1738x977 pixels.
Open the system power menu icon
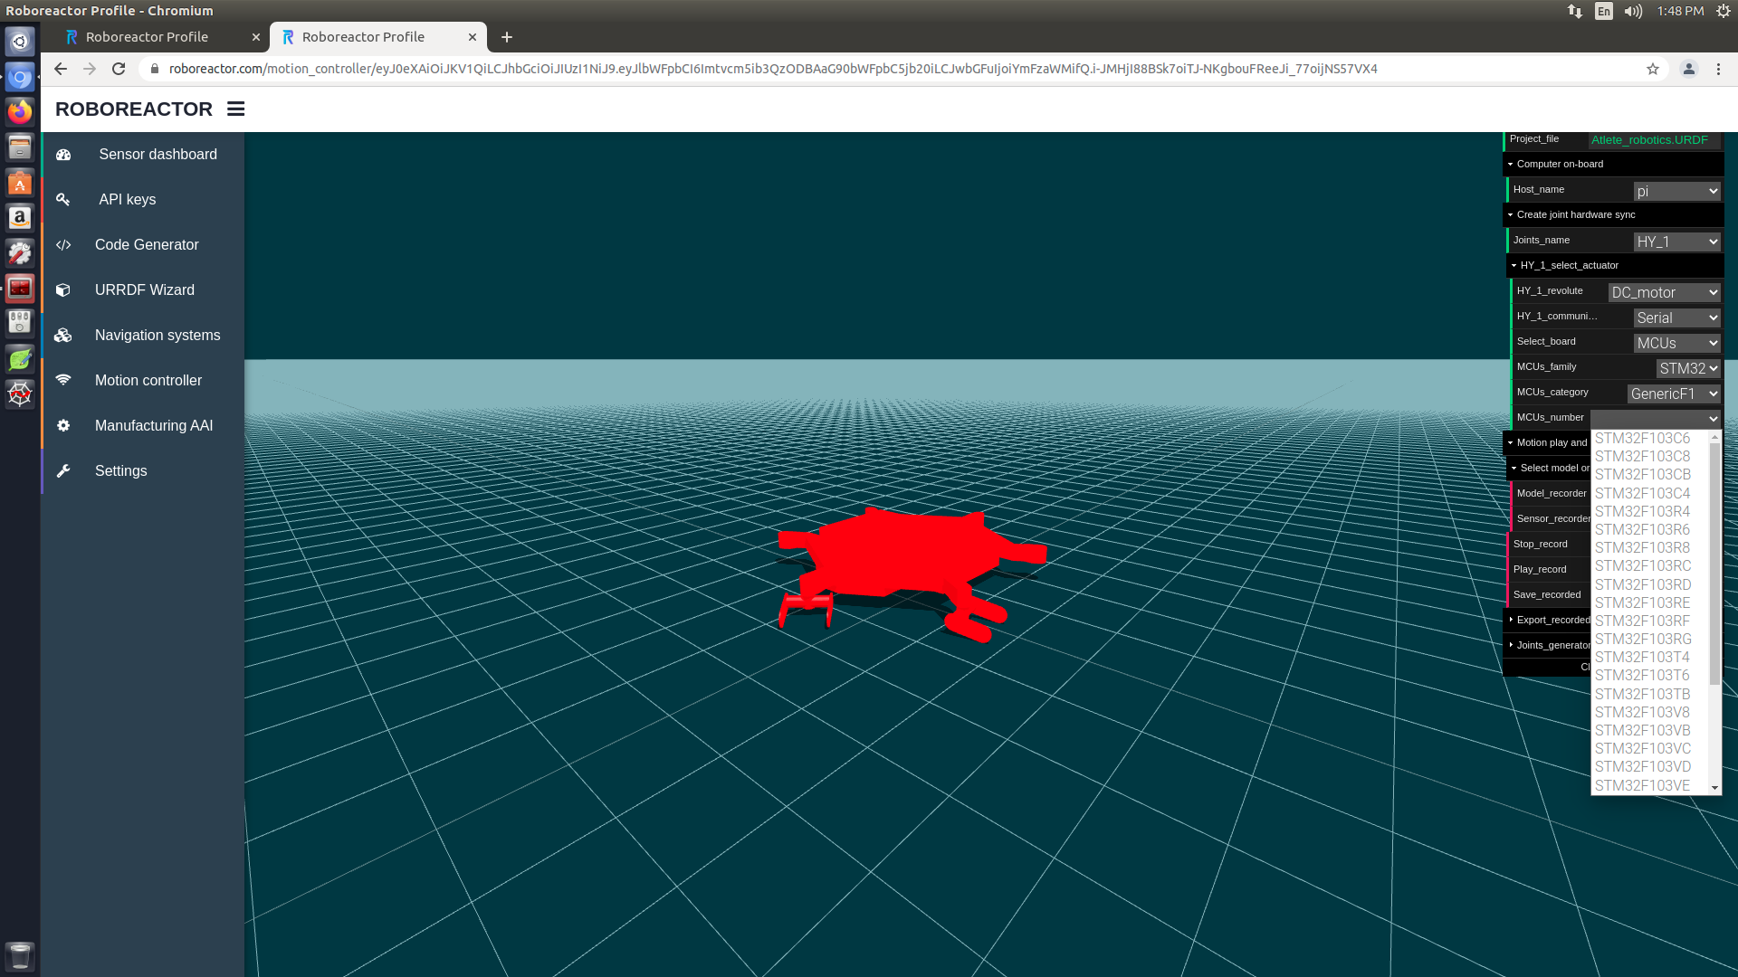tap(1724, 11)
